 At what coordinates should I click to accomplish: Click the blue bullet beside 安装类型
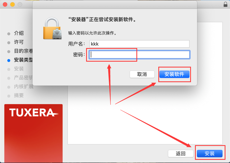click(x=9, y=61)
